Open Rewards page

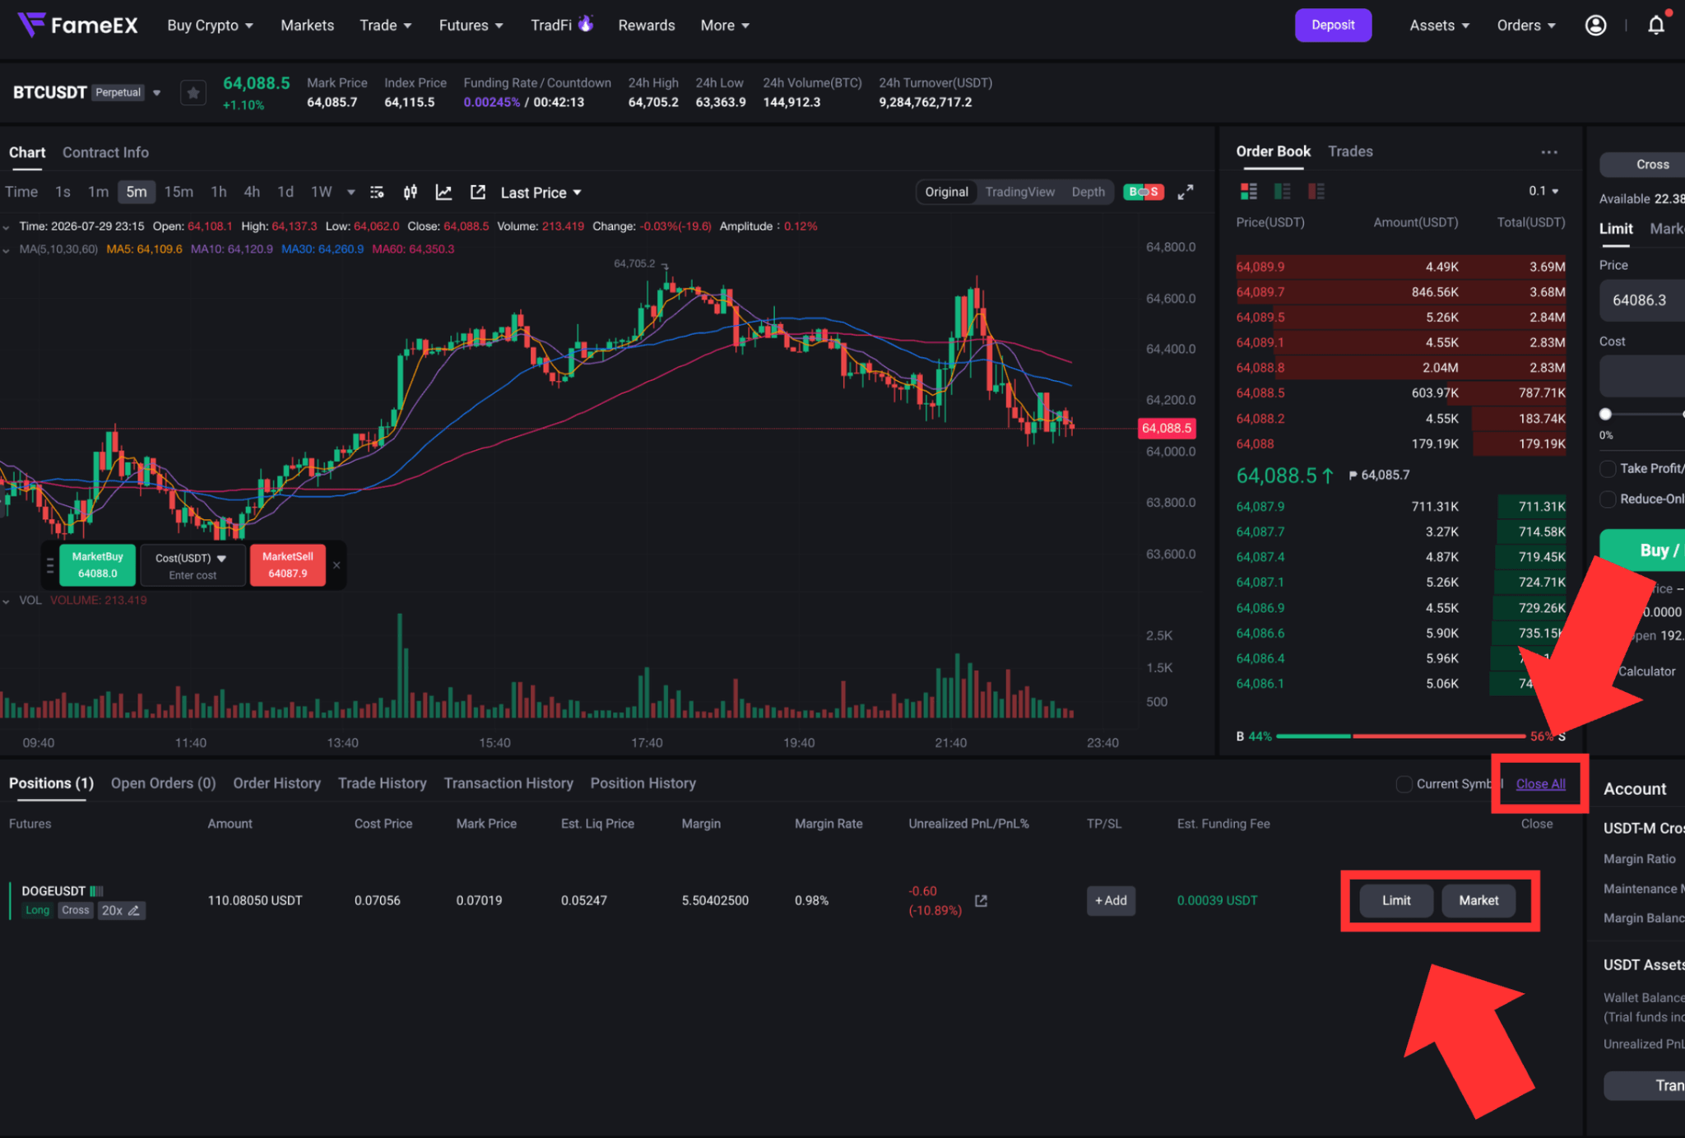tap(646, 26)
